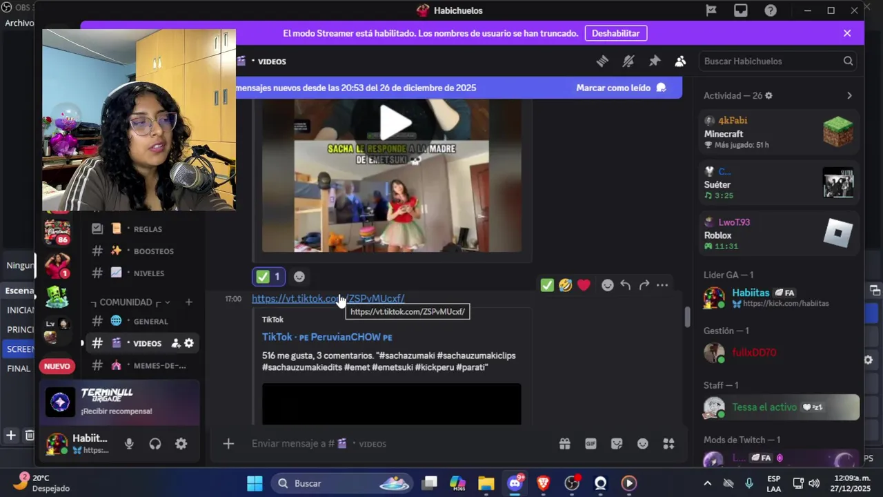883x497 pixels.
Task: Open the Terminull Brigade reward banner
Action: [120, 402]
